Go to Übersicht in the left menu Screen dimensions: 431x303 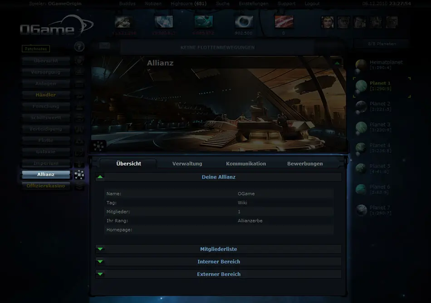click(46, 61)
